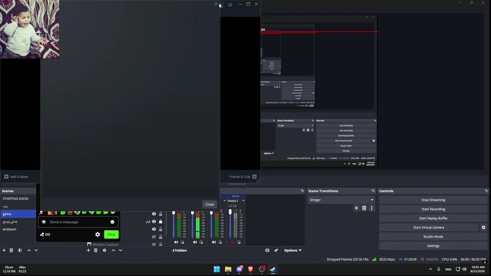The image size is (491, 276).
Task: Open the audio mixer Options dropdown
Action: [x=293, y=250]
